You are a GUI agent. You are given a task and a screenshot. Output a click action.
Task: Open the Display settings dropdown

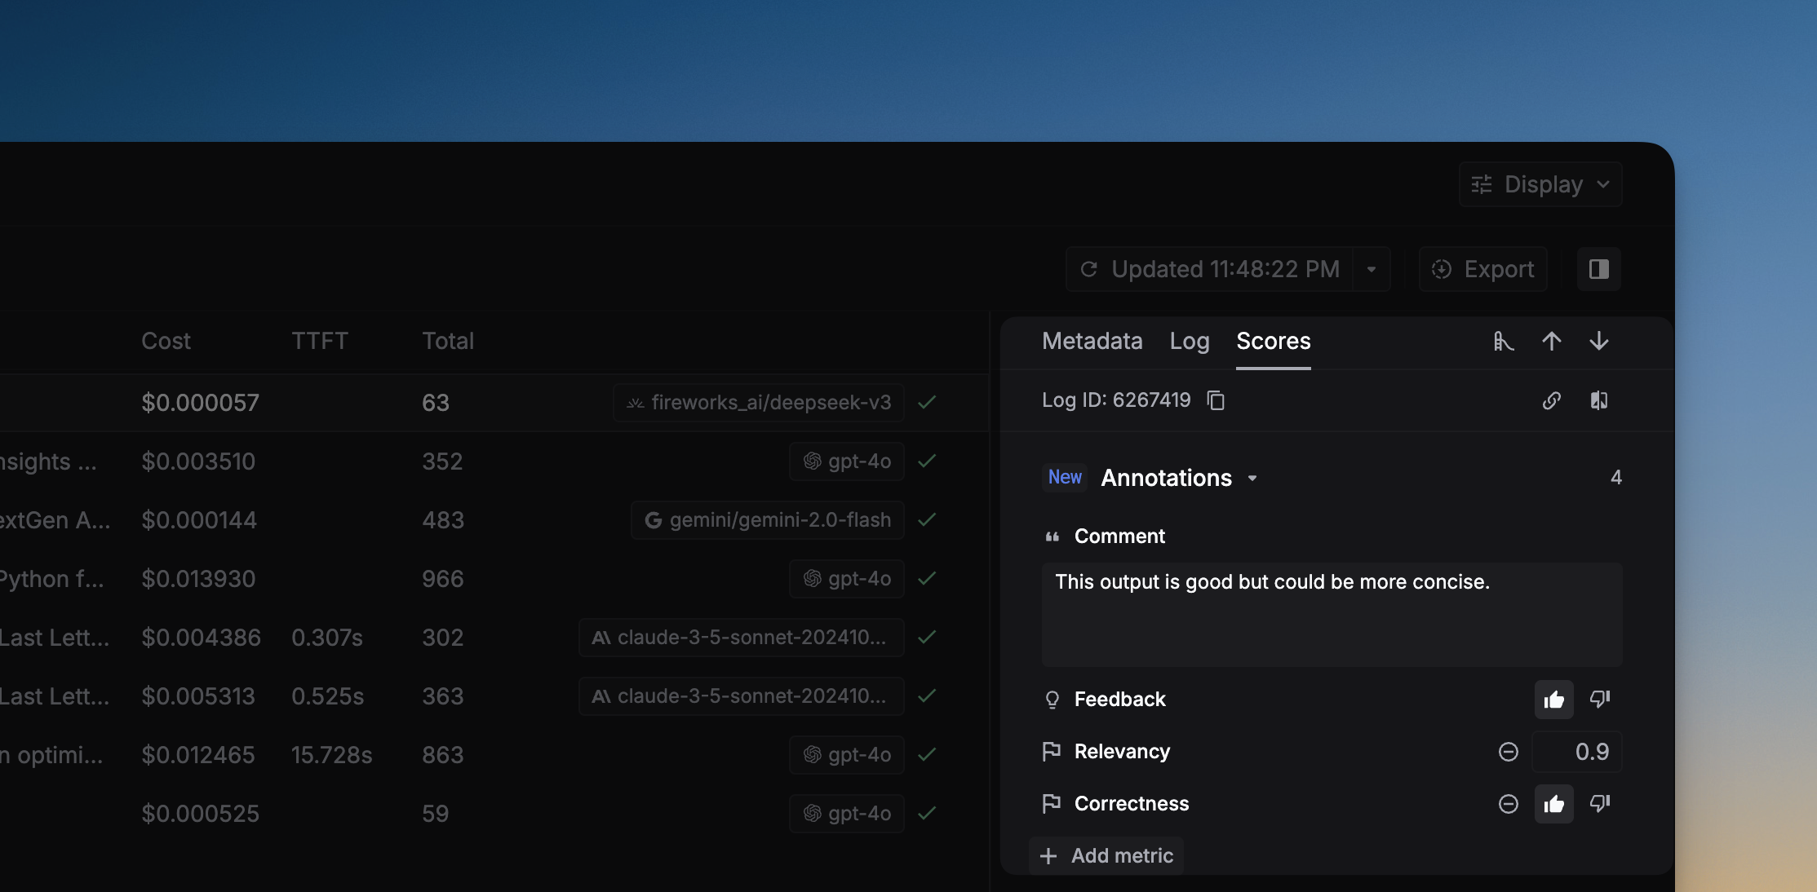click(1540, 184)
